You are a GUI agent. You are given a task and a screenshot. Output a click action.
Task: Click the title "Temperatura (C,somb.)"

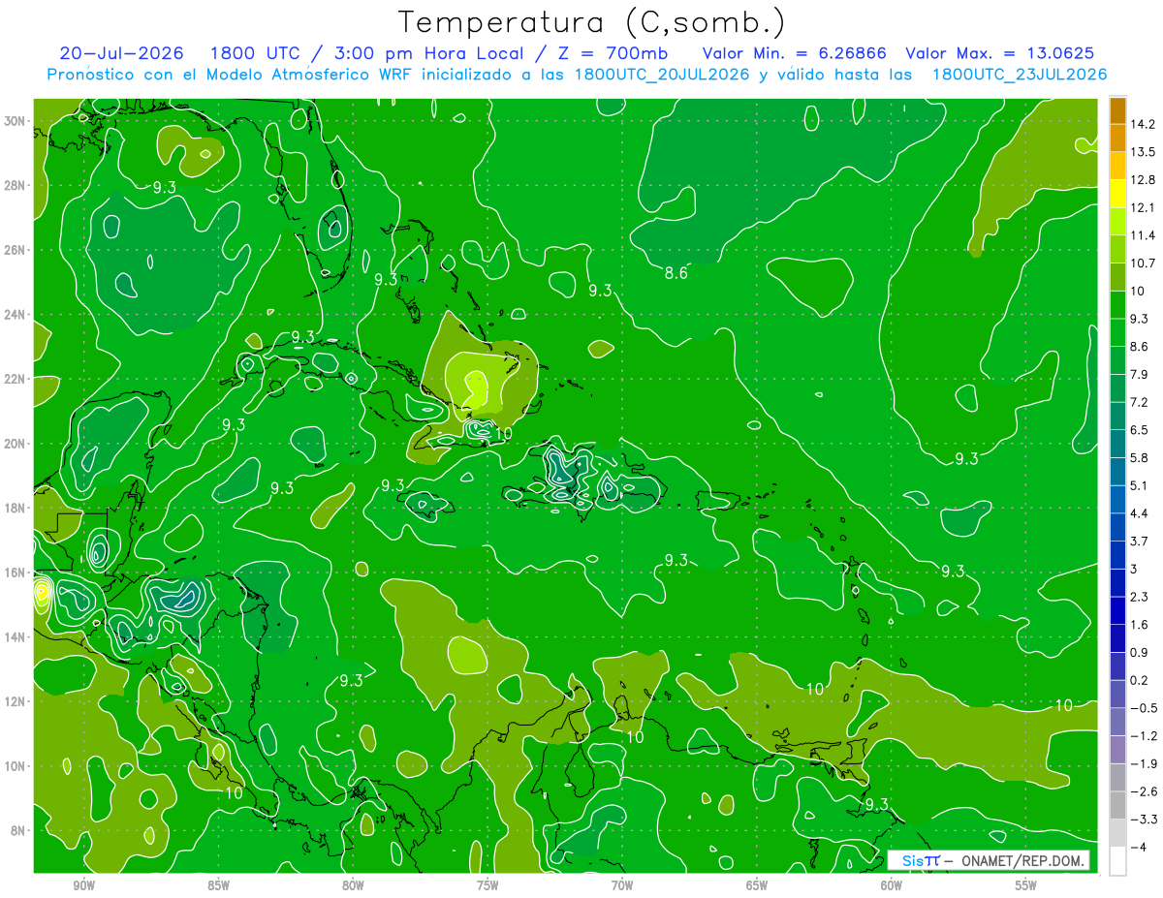(592, 21)
